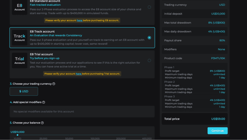The image size is (247, 140).
Task: Click Trading currency USD value in summary
Action: [222, 5]
